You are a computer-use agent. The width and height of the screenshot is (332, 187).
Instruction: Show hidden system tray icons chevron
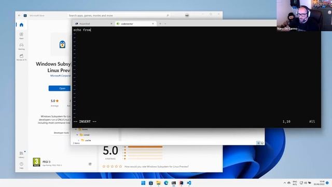tap(285, 183)
